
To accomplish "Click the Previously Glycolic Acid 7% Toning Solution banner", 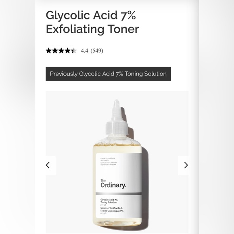I will (x=108, y=74).
